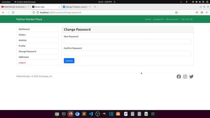Click the DuckDuckGo extension icon
Image resolution: width=210 pixels, height=118 pixels.
[x=202, y=12]
